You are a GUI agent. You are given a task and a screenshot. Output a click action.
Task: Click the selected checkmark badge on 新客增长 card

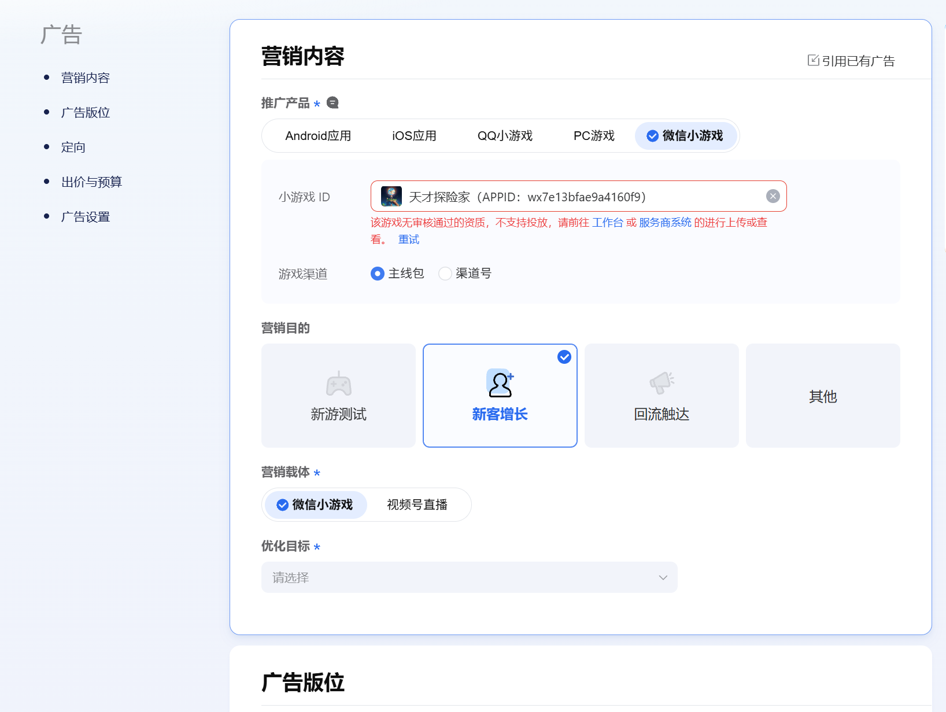pos(564,357)
